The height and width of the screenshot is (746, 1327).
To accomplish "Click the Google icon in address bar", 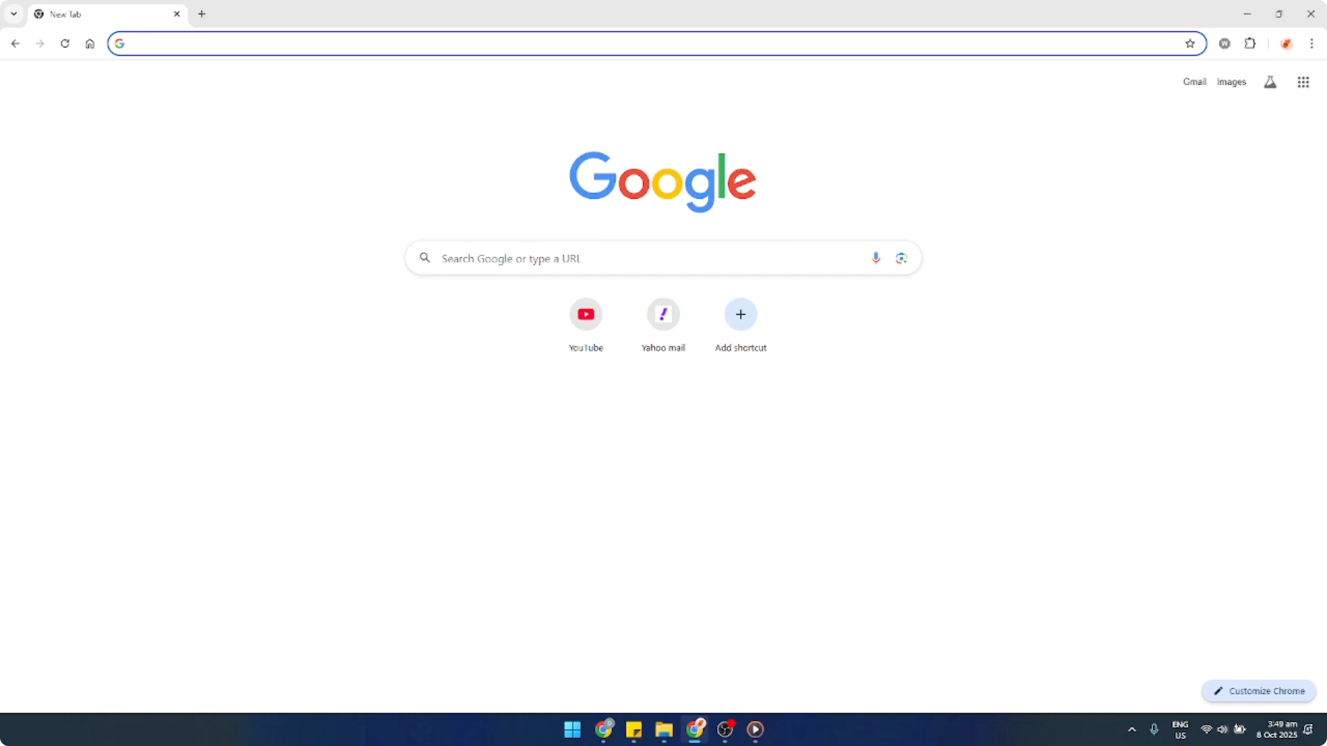I will [x=119, y=44].
